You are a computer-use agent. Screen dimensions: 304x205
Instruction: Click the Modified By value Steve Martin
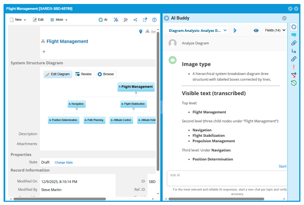click(51, 190)
